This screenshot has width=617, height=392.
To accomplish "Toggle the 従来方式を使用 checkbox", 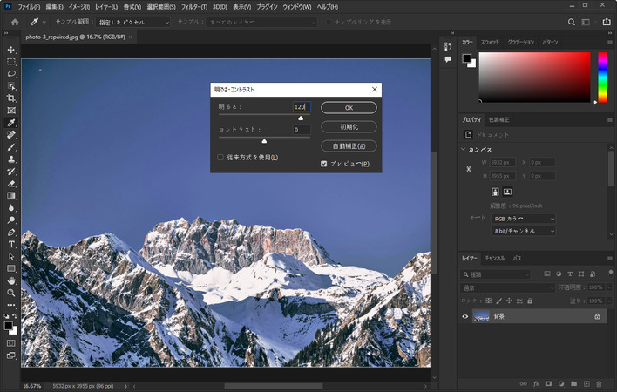I will (x=220, y=158).
